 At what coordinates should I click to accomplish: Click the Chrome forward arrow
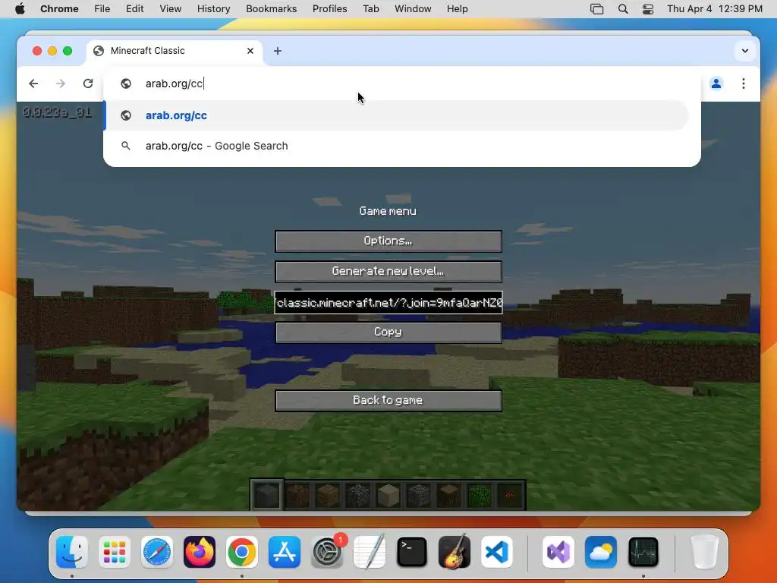coord(61,84)
